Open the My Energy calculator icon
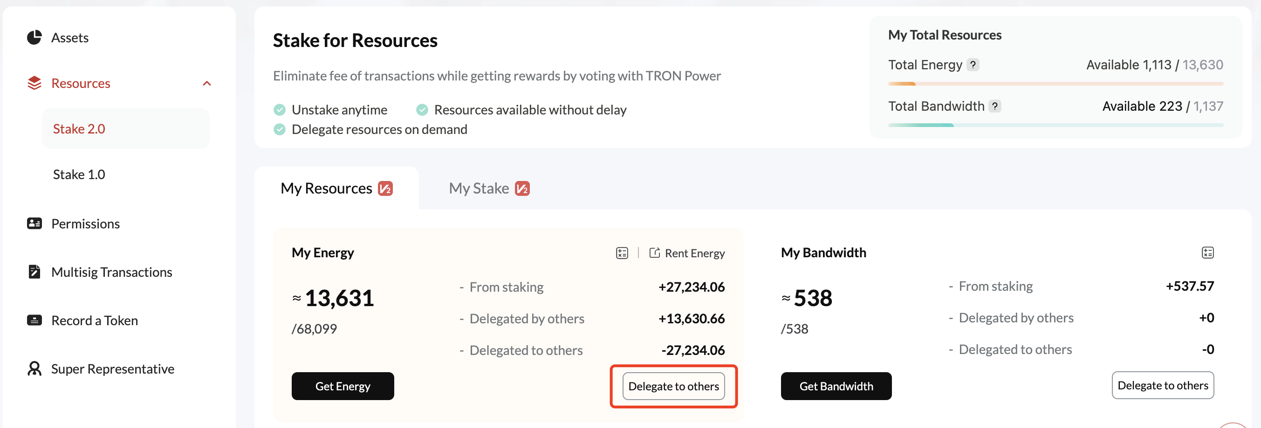The width and height of the screenshot is (1261, 428). pyautogui.click(x=622, y=253)
